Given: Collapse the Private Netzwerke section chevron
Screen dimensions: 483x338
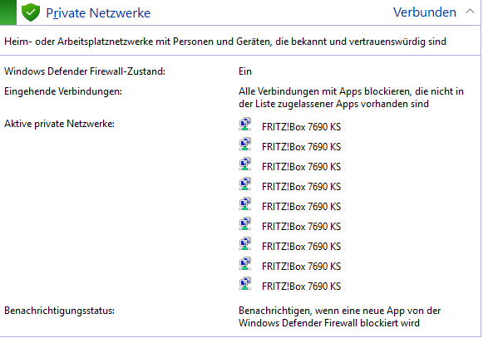Looking at the screenshot, I should [x=470, y=12].
